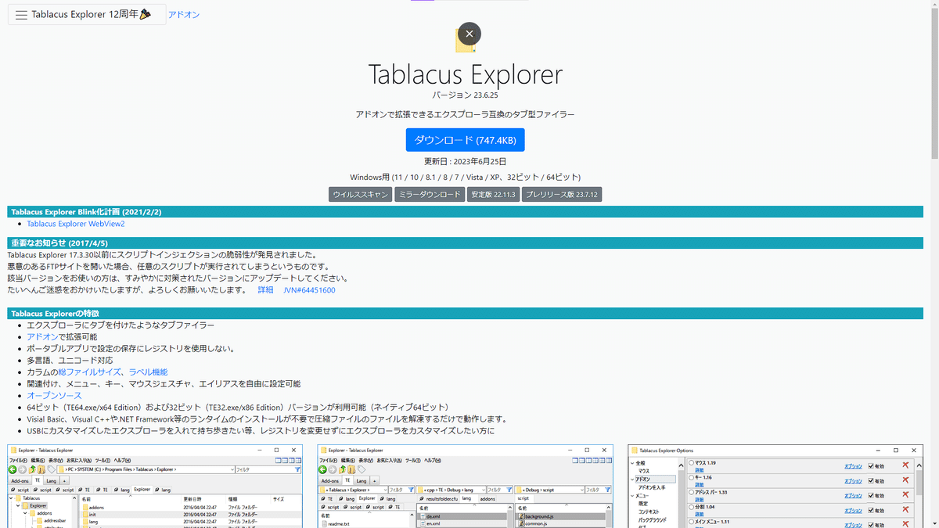
Task: Click the 'バージョン 23.6.25' text
Action: (465, 95)
